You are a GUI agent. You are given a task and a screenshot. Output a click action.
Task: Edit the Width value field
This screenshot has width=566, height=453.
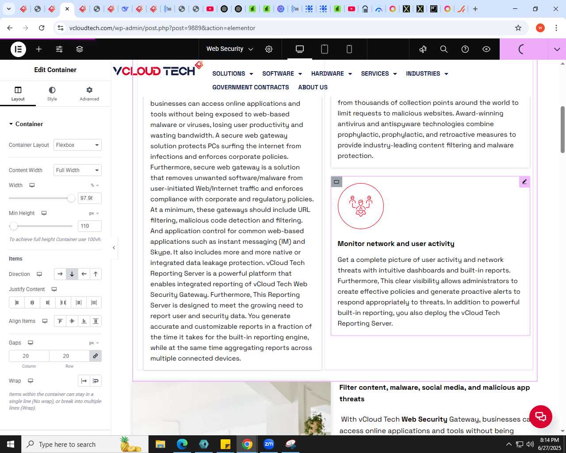pos(90,198)
